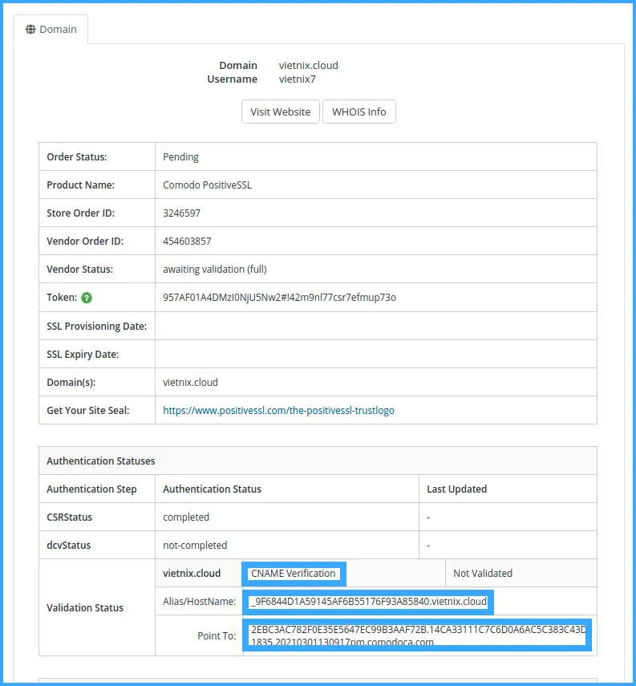Click the green help icon beside Token
The height and width of the screenshot is (686, 636).
pyautogui.click(x=87, y=298)
